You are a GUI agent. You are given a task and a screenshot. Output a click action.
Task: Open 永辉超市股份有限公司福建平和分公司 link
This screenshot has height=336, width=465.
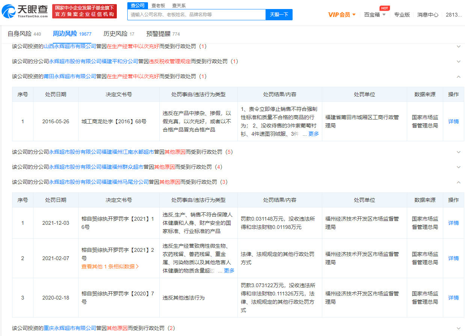[x=94, y=61]
